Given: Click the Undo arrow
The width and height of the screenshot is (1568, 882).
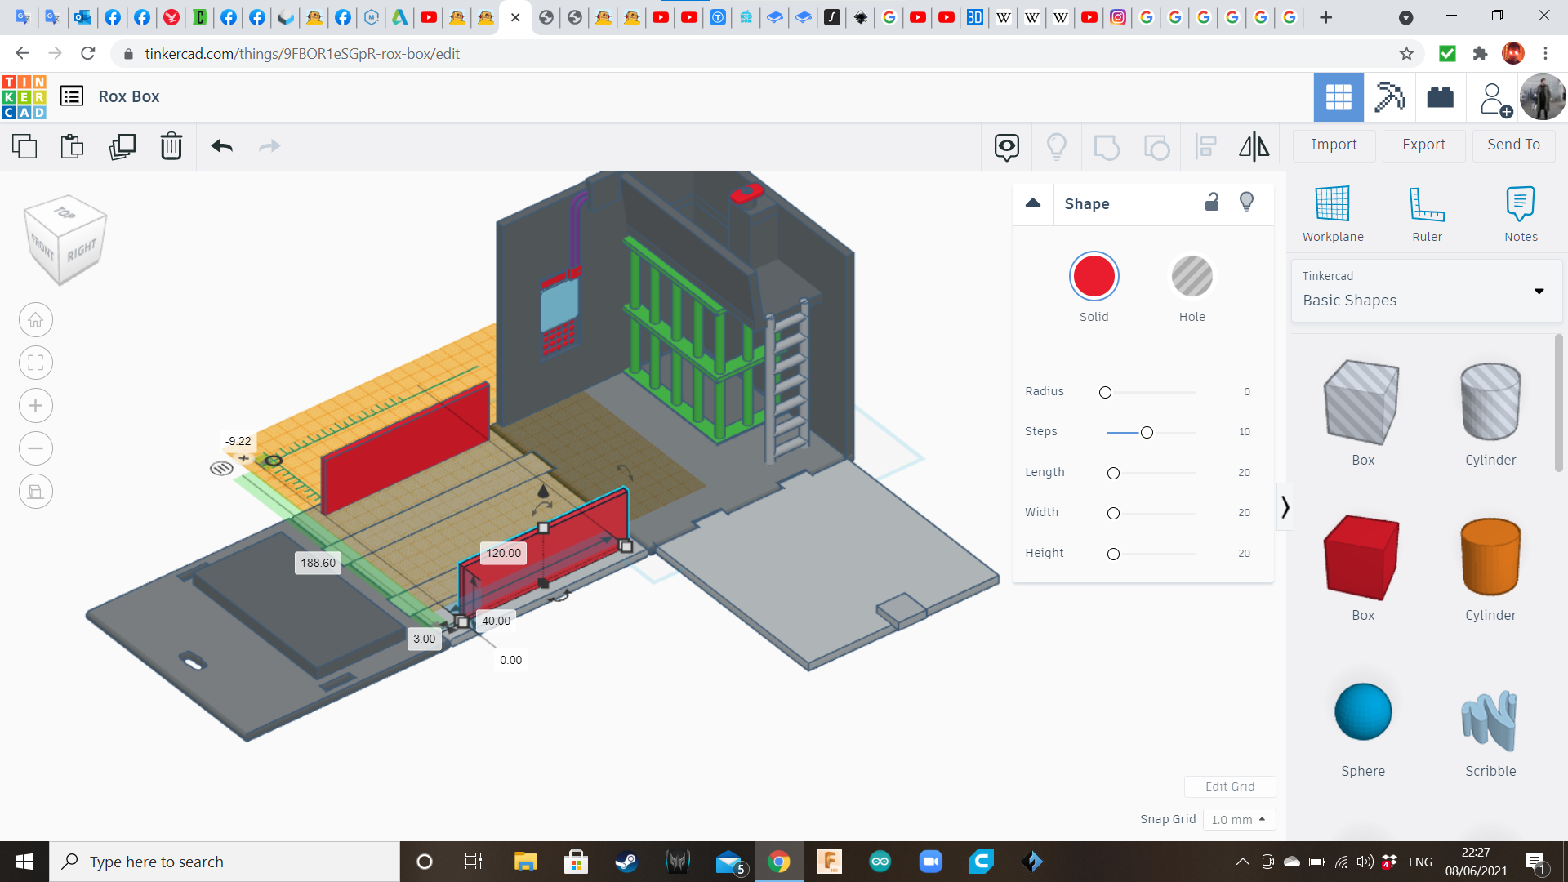Looking at the screenshot, I should coord(221,146).
